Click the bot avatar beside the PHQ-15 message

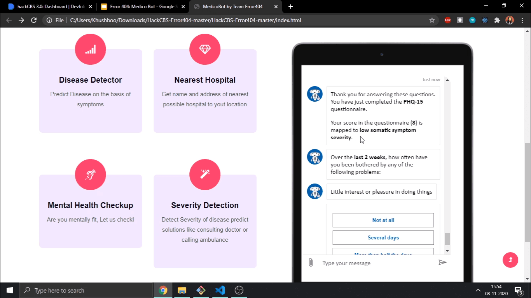[315, 94]
